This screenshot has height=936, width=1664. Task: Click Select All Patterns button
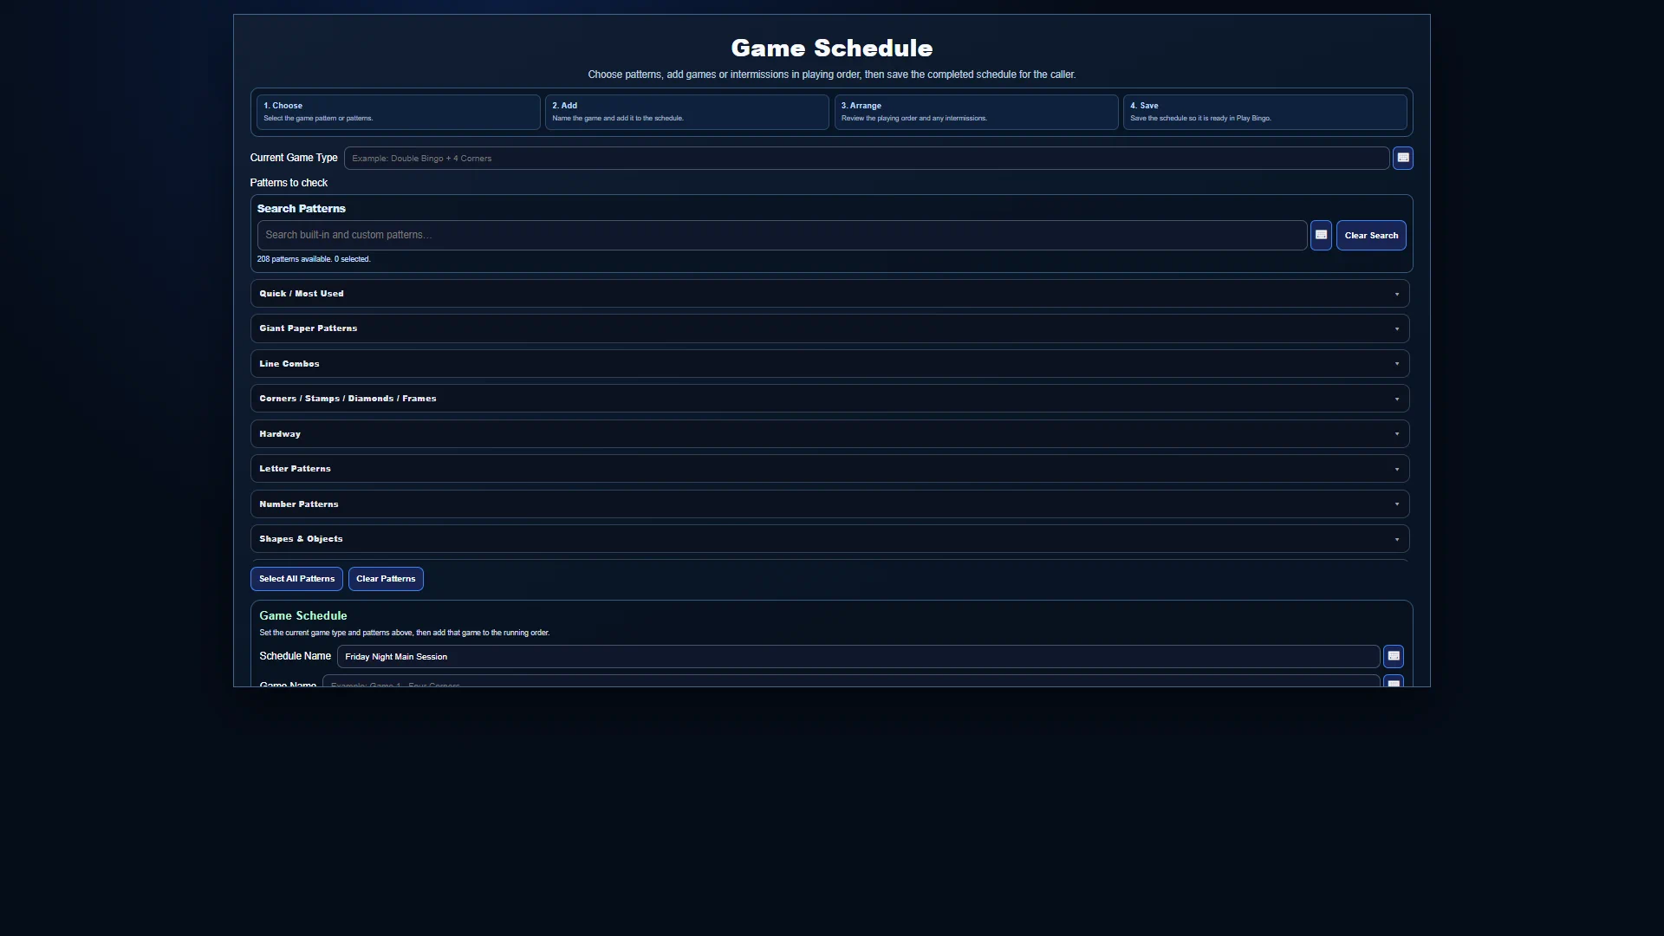(x=296, y=579)
